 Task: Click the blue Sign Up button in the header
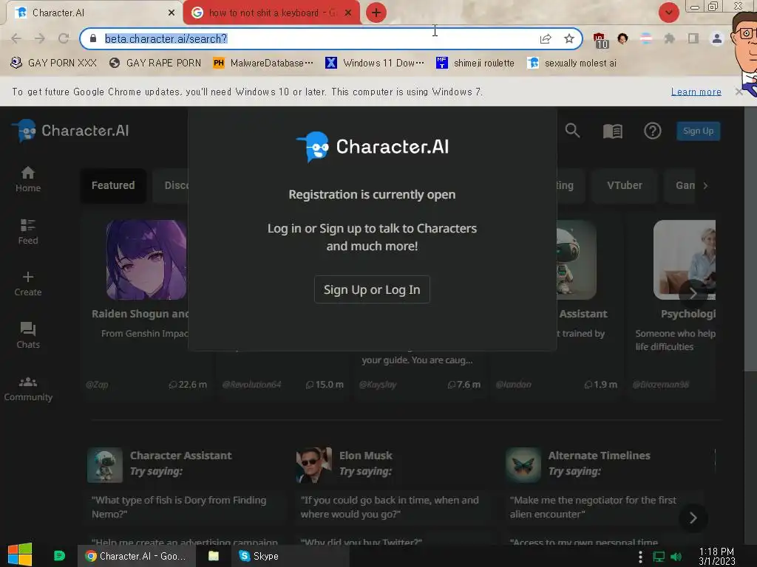tap(698, 131)
